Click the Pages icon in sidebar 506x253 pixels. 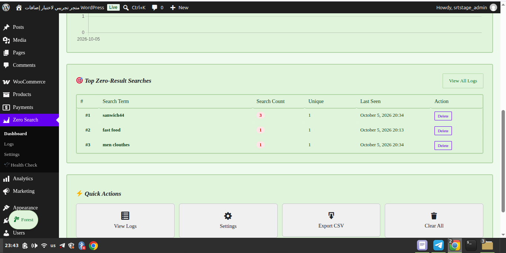pyautogui.click(x=6, y=52)
